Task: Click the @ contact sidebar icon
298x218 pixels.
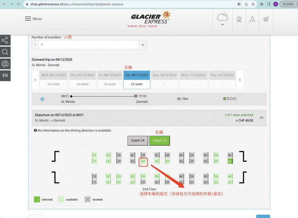Action: (x=5, y=64)
